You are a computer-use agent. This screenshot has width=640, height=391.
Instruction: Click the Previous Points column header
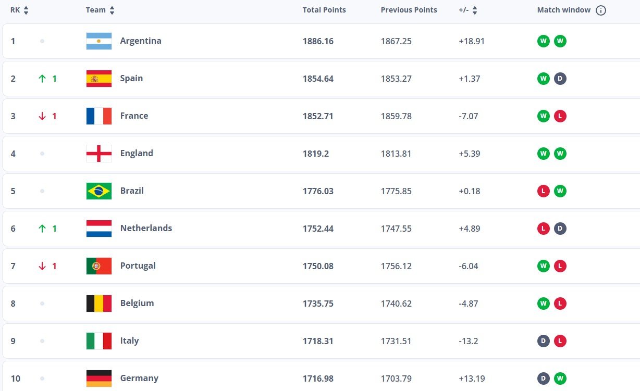pos(409,10)
